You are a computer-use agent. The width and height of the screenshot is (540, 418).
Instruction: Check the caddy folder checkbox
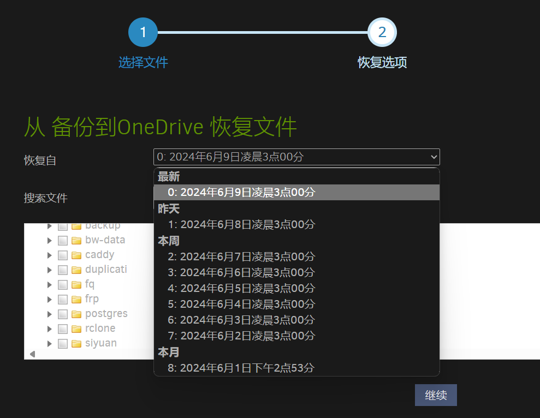click(63, 255)
